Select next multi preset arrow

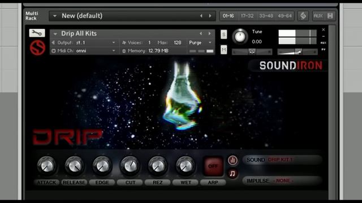pyautogui.click(x=210, y=16)
